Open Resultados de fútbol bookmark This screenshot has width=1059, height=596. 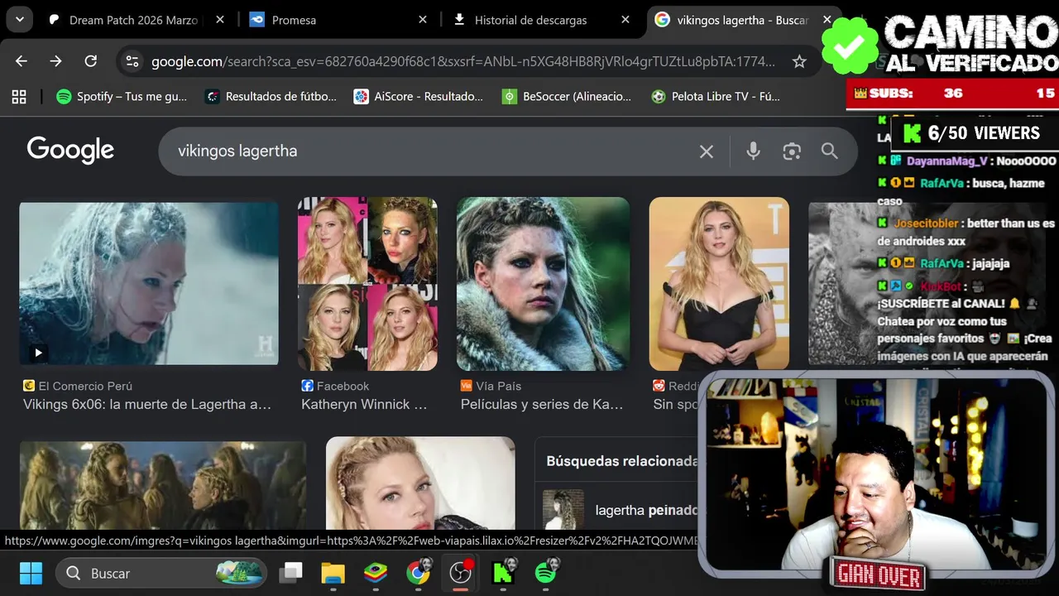tap(271, 97)
